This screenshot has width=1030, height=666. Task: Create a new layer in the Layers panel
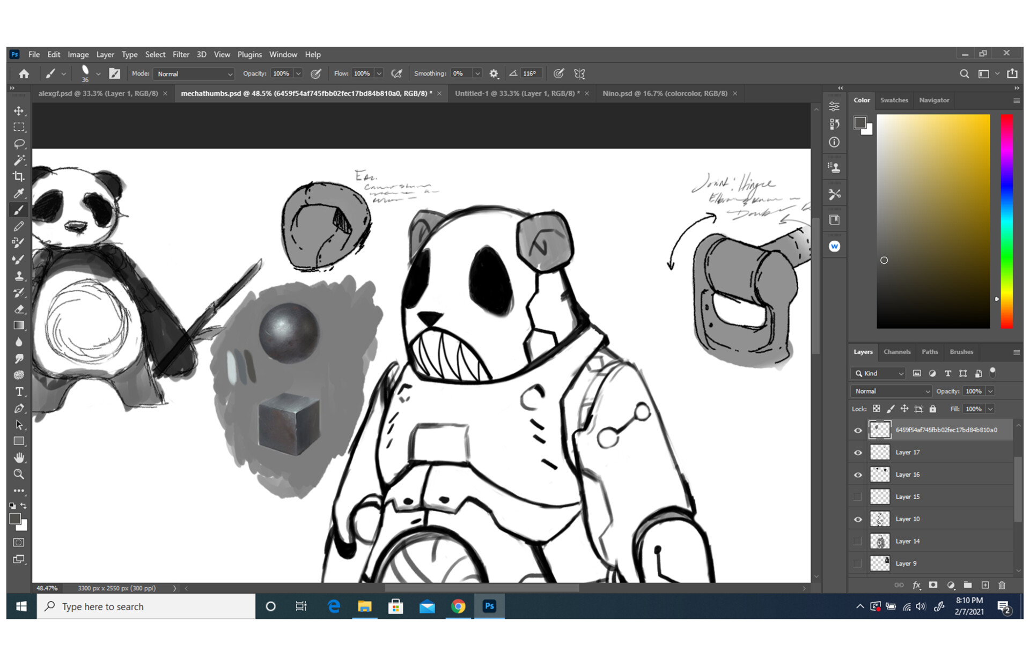point(985,585)
